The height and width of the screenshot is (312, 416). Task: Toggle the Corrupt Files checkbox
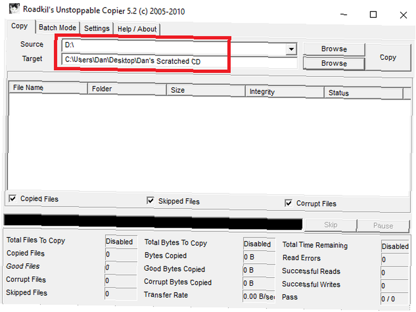[x=288, y=203]
